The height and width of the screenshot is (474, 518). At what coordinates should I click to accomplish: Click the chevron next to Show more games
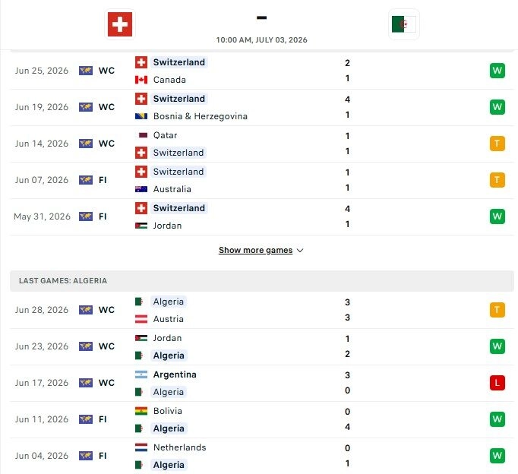click(x=300, y=251)
